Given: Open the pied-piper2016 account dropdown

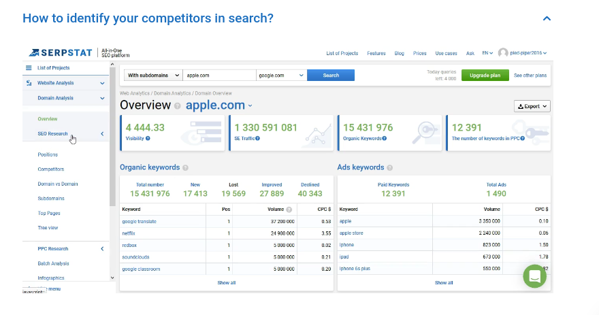Looking at the screenshot, I should pyautogui.click(x=528, y=53).
